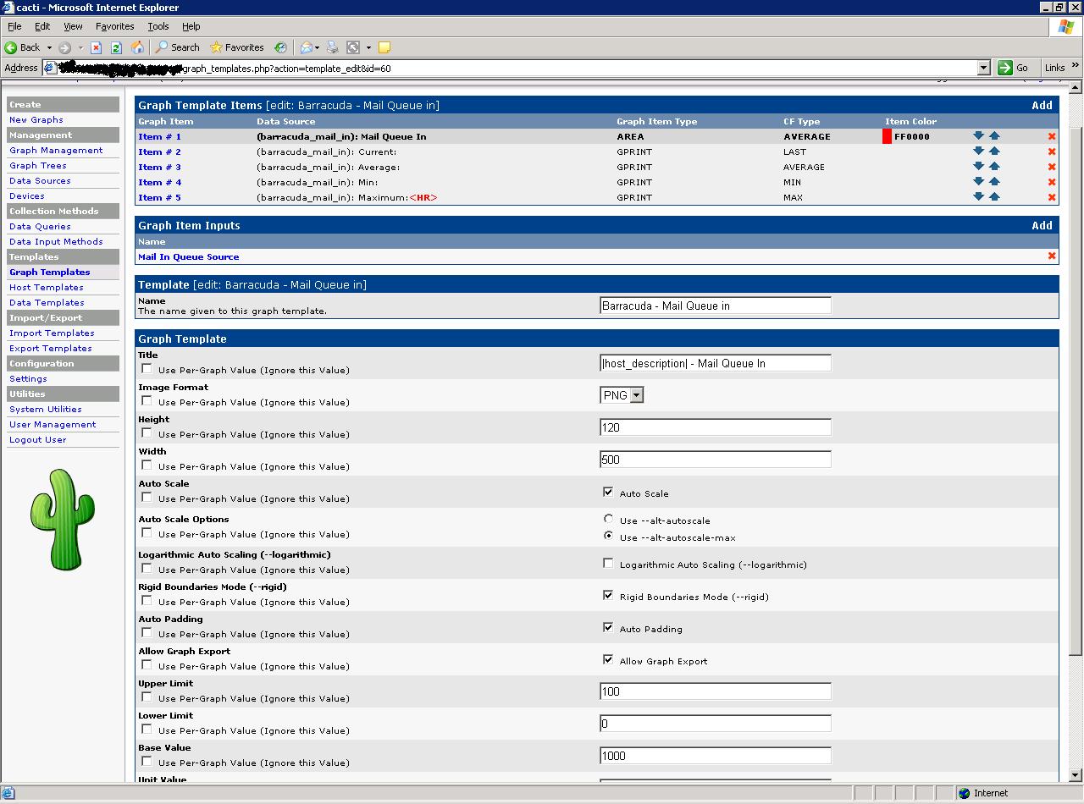Click the yellow note toolbar icon

pos(384,47)
